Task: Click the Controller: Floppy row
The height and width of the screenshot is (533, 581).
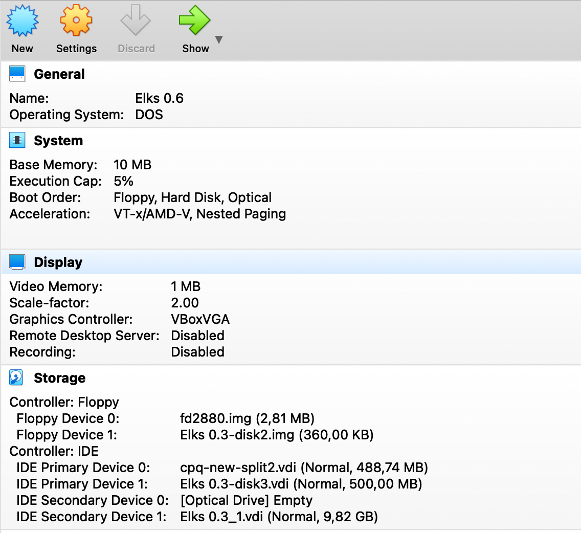Action: [64, 402]
